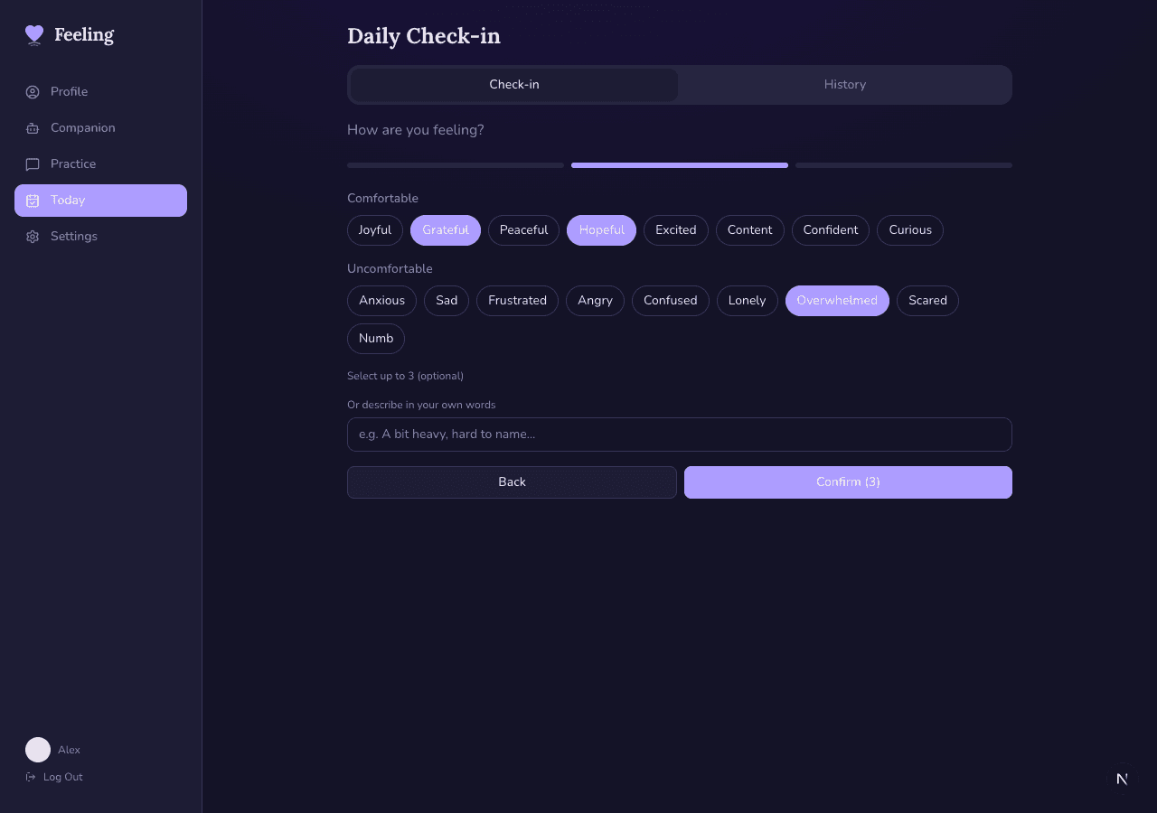Image resolution: width=1157 pixels, height=813 pixels.
Task: Deselect the Hopeful feeling chip
Action: (601, 230)
